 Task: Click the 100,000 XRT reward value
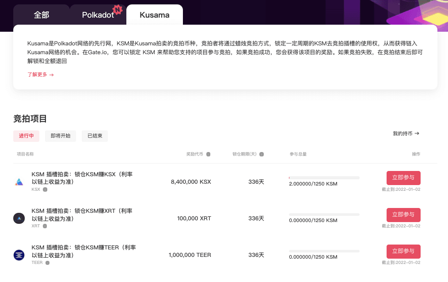pos(194,218)
